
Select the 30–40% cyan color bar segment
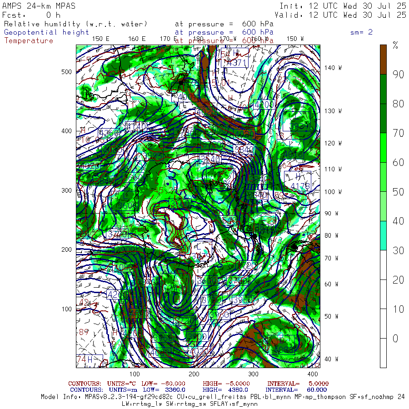(x=383, y=236)
